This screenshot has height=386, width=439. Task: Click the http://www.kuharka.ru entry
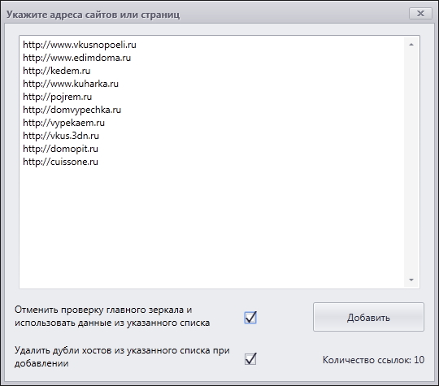71,84
